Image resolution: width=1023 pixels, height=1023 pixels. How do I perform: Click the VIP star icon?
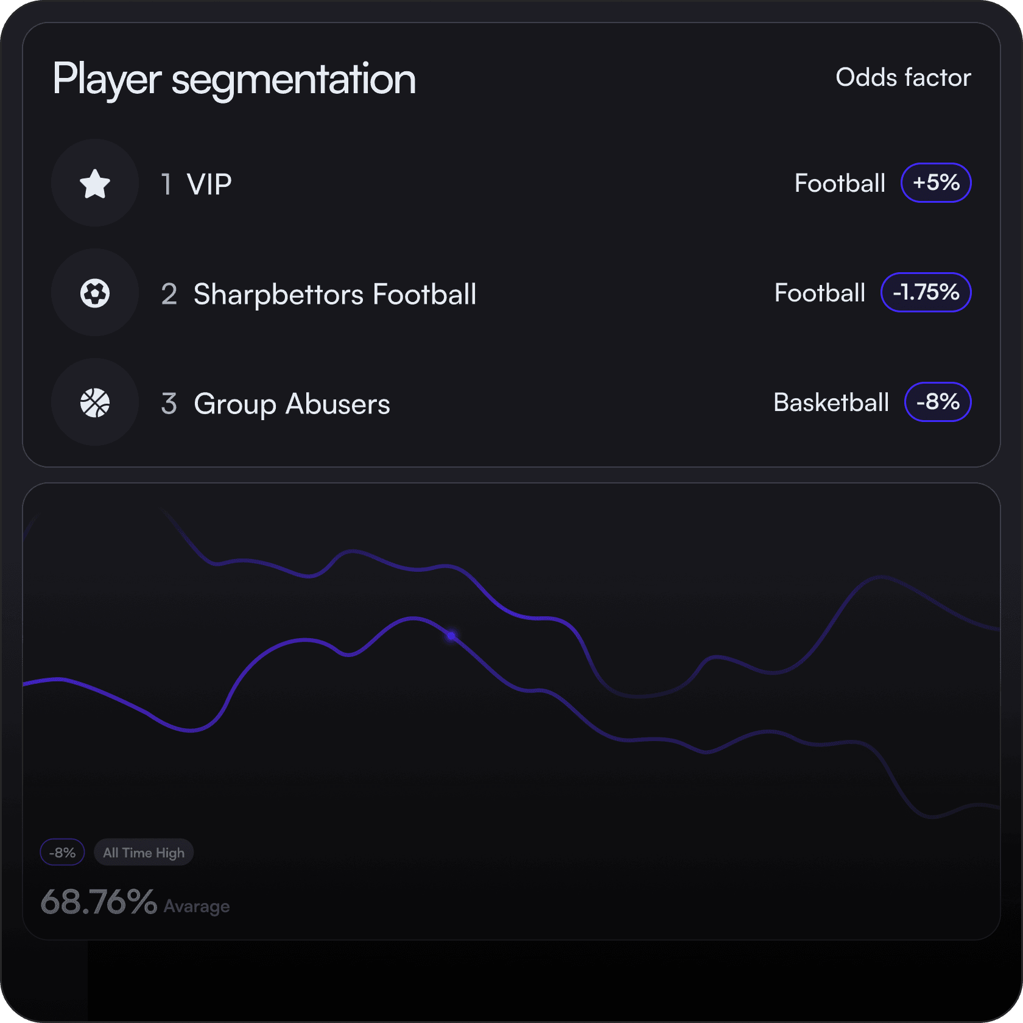95,183
